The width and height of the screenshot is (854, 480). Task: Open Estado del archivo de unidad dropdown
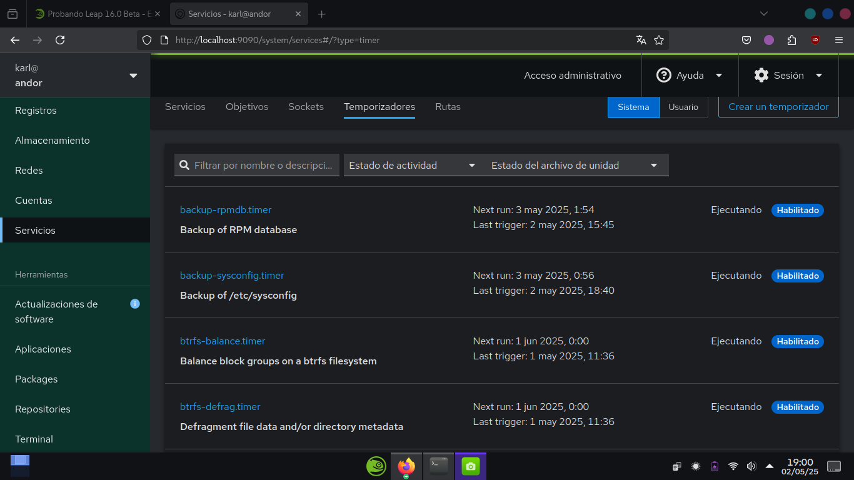574,166
